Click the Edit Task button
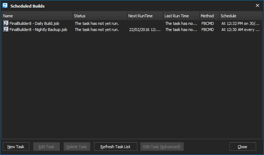The image size is (264, 155). (46, 147)
